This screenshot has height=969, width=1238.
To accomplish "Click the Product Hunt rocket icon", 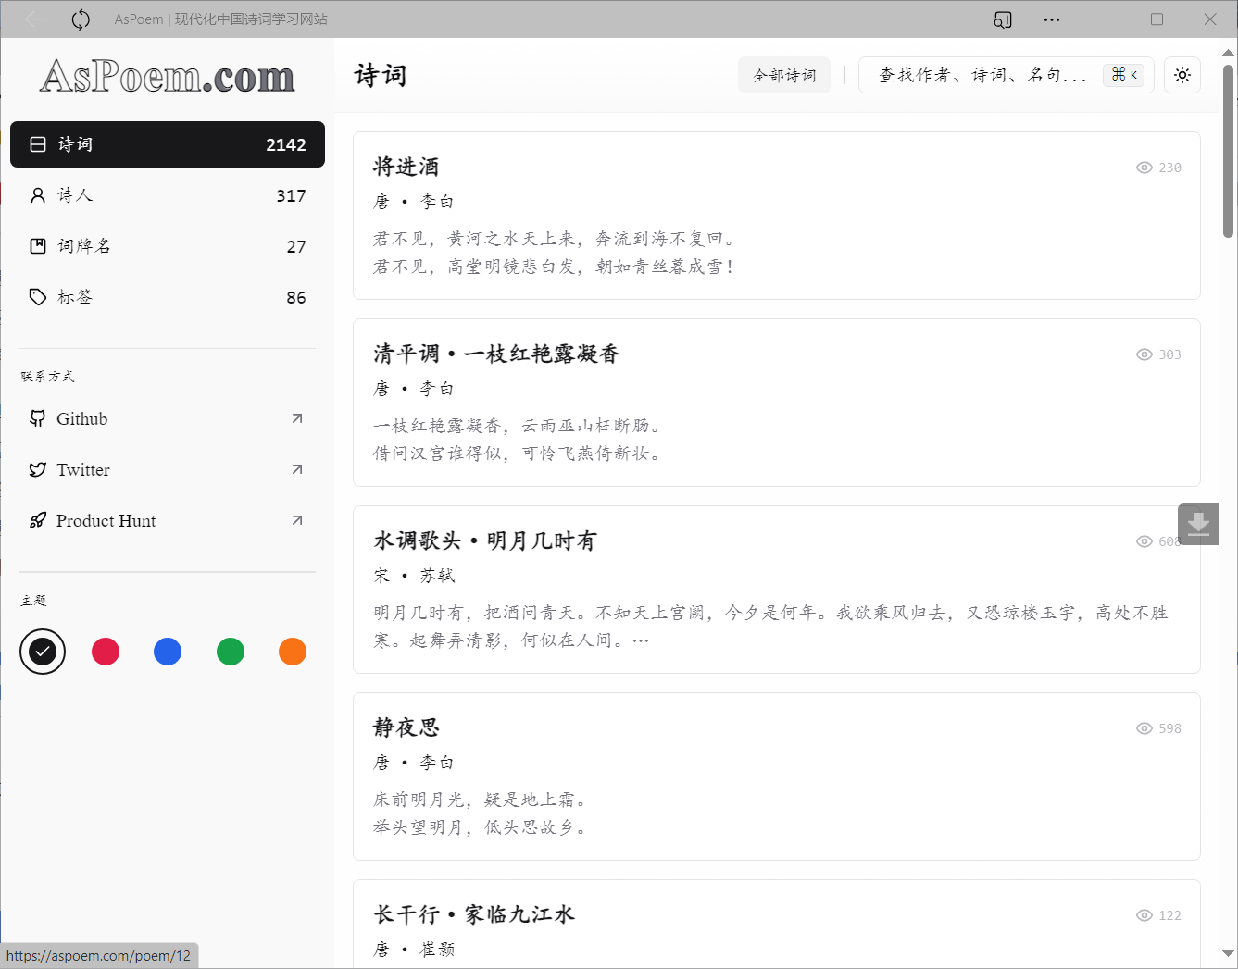I will 38,520.
